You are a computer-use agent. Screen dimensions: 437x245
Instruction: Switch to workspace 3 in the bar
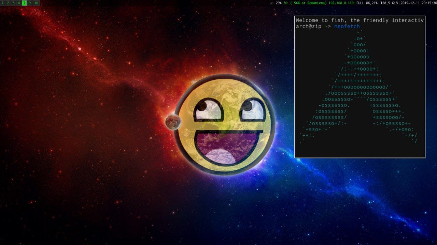tap(13, 3)
